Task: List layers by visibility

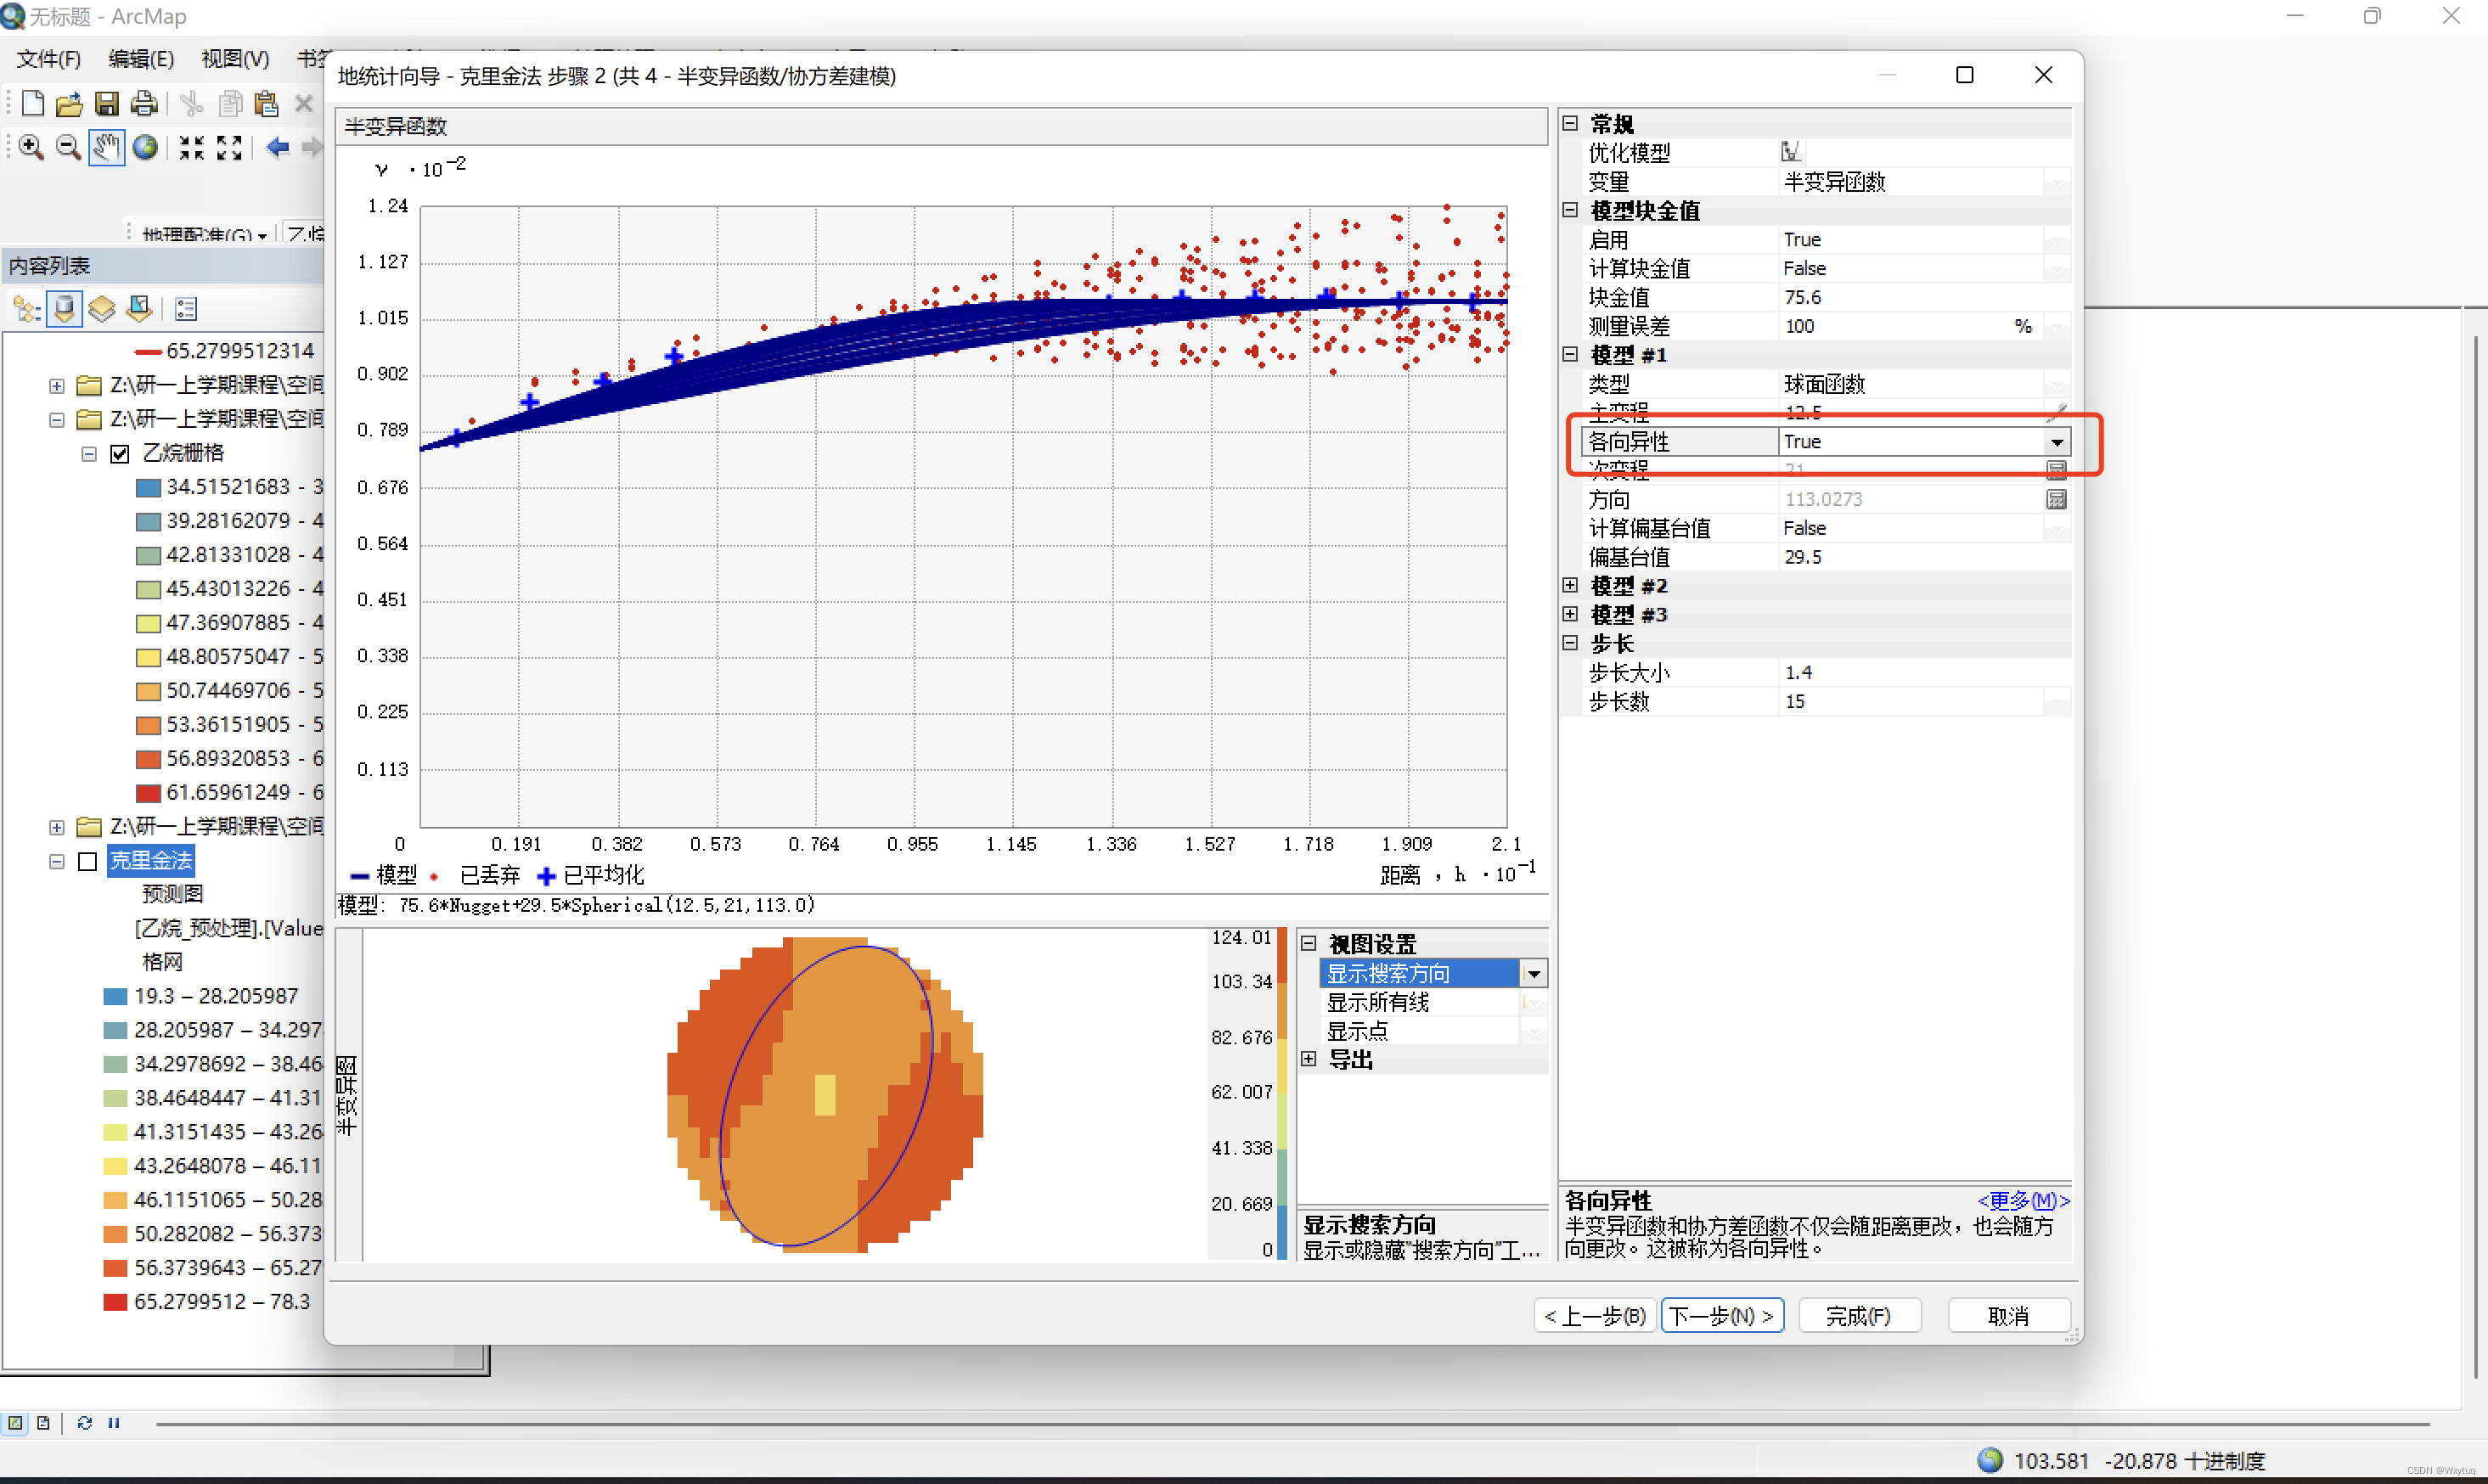Action: point(102,309)
